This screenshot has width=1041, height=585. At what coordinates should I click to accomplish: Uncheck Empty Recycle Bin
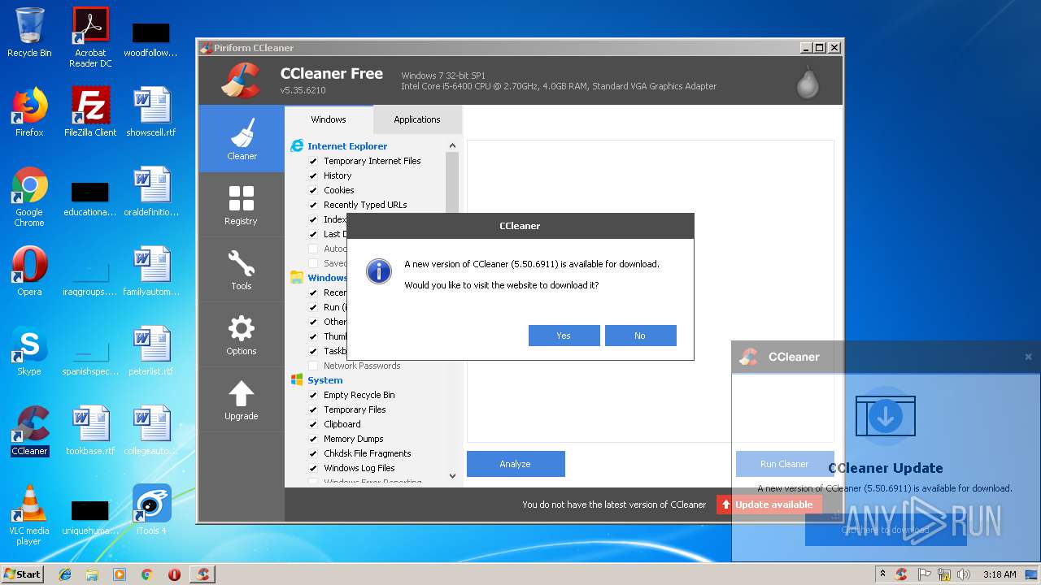click(x=313, y=395)
